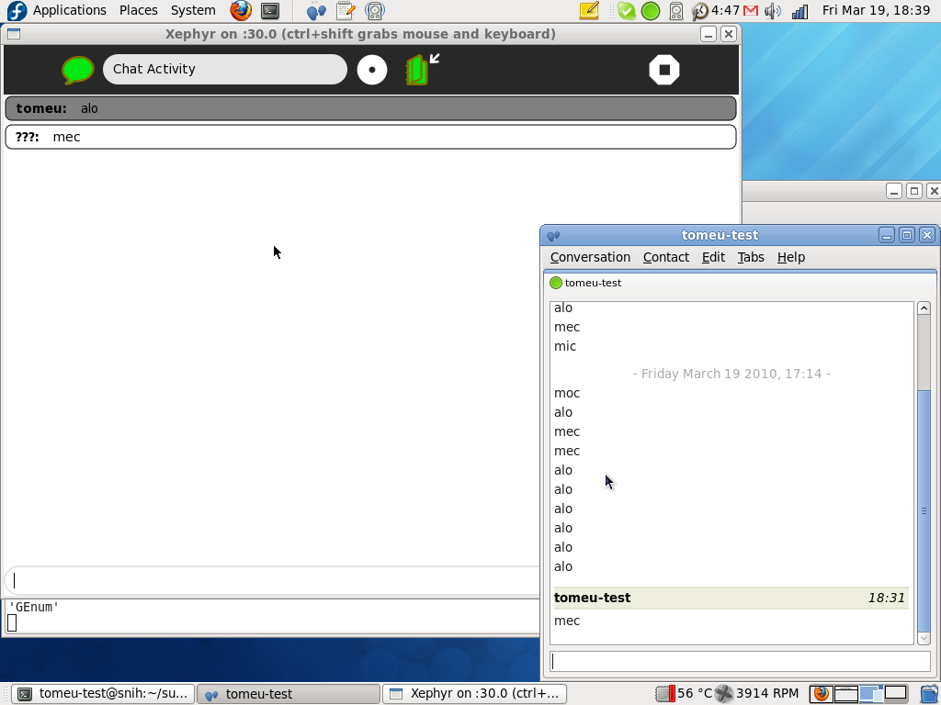Screen dimensions: 941x705
Task: Launch the terminal from the top panel
Action: (270, 10)
